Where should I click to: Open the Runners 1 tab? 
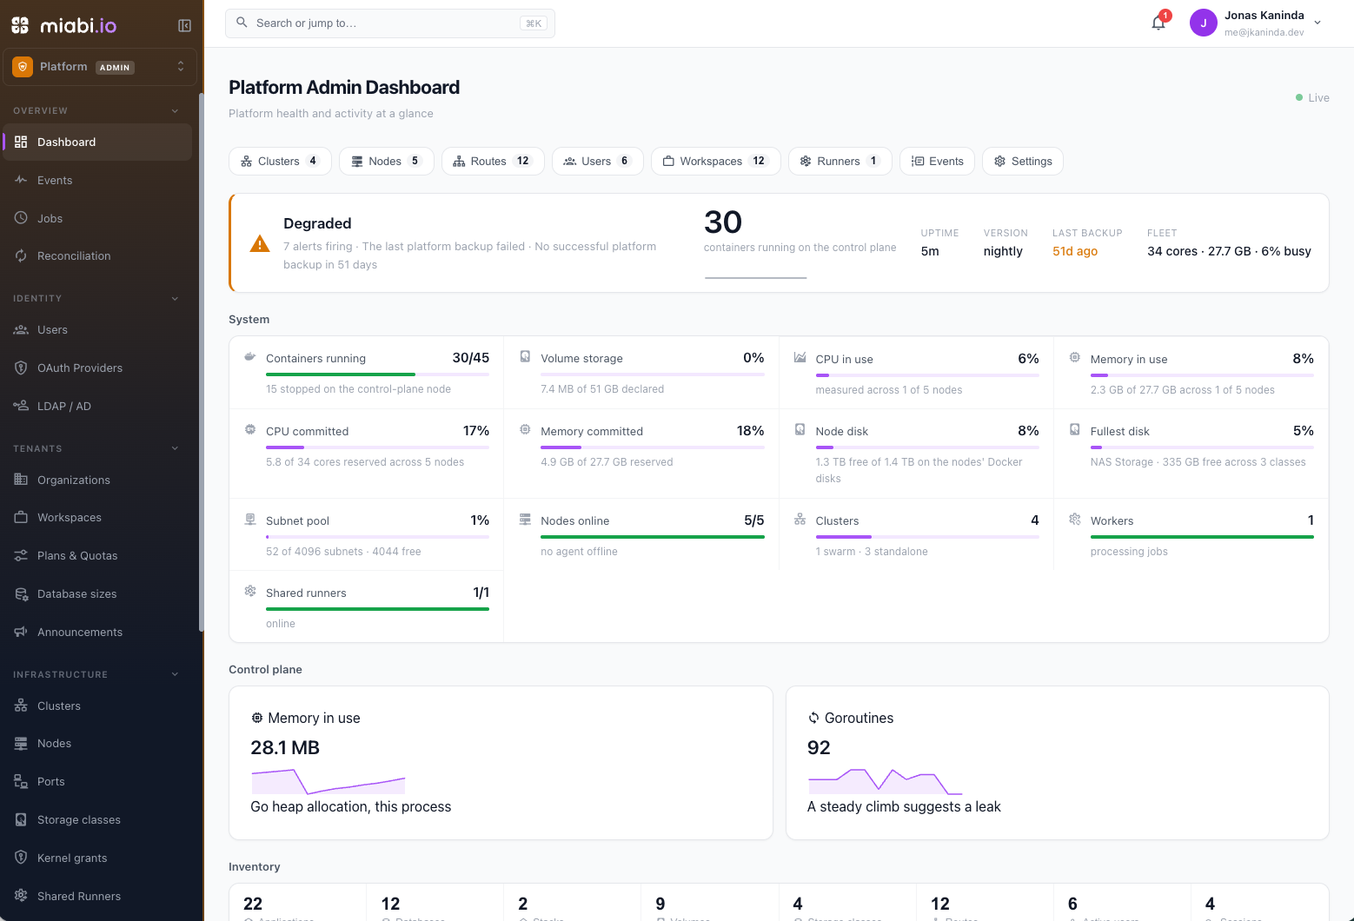[x=840, y=161]
